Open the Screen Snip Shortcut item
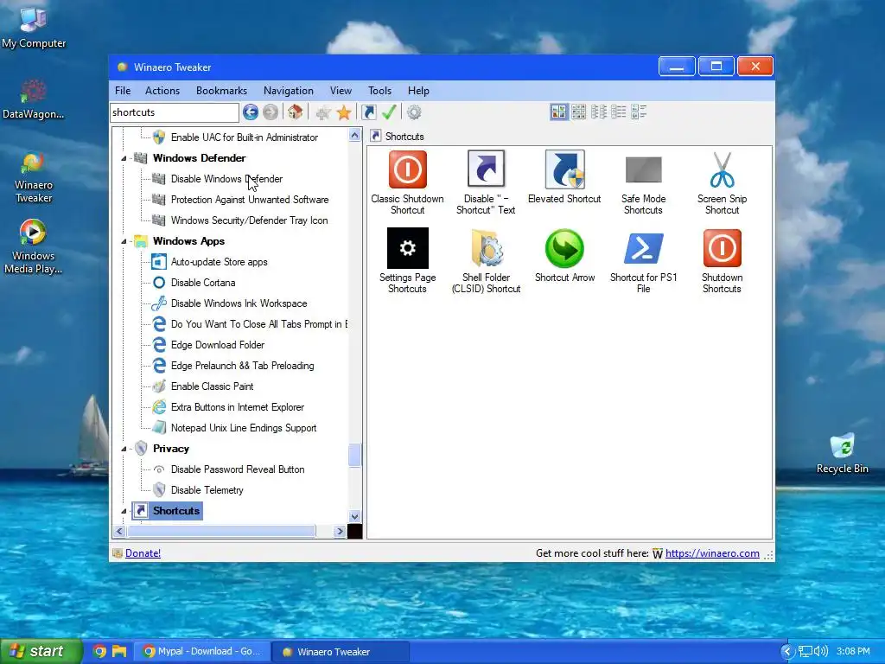 (722, 182)
